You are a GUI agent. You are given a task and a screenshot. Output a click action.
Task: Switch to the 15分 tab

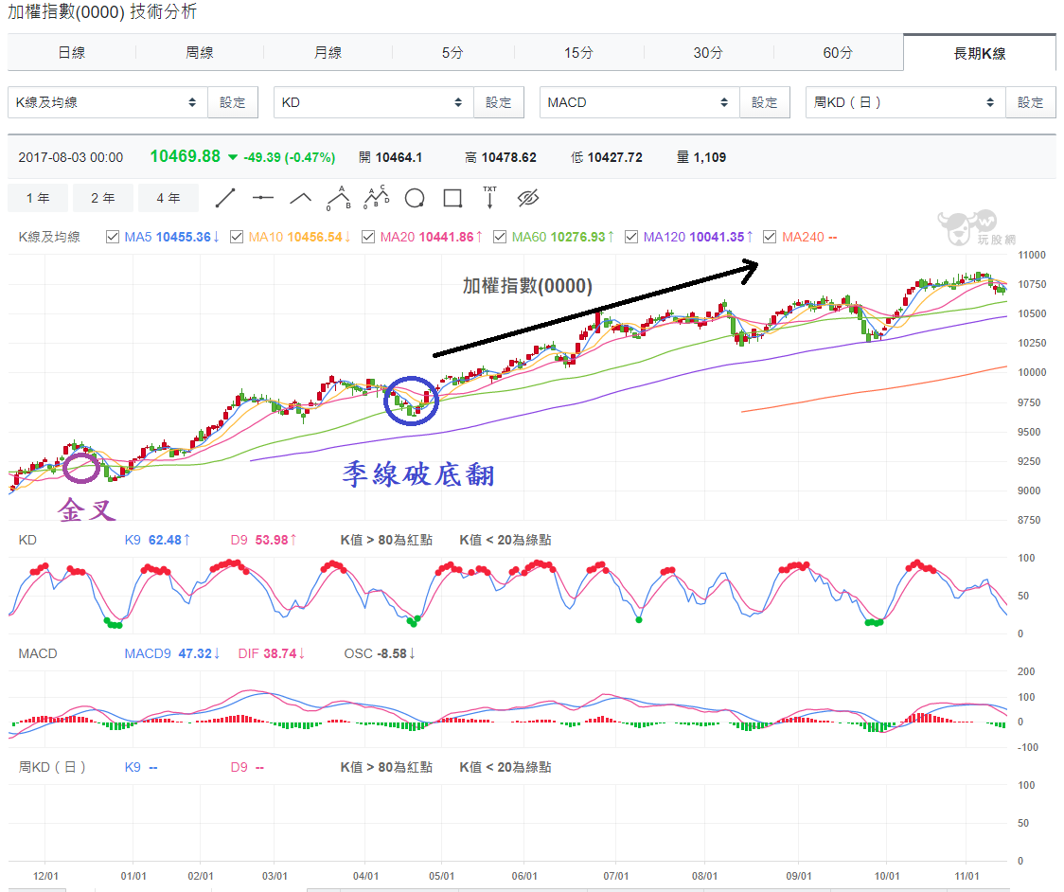coord(578,53)
